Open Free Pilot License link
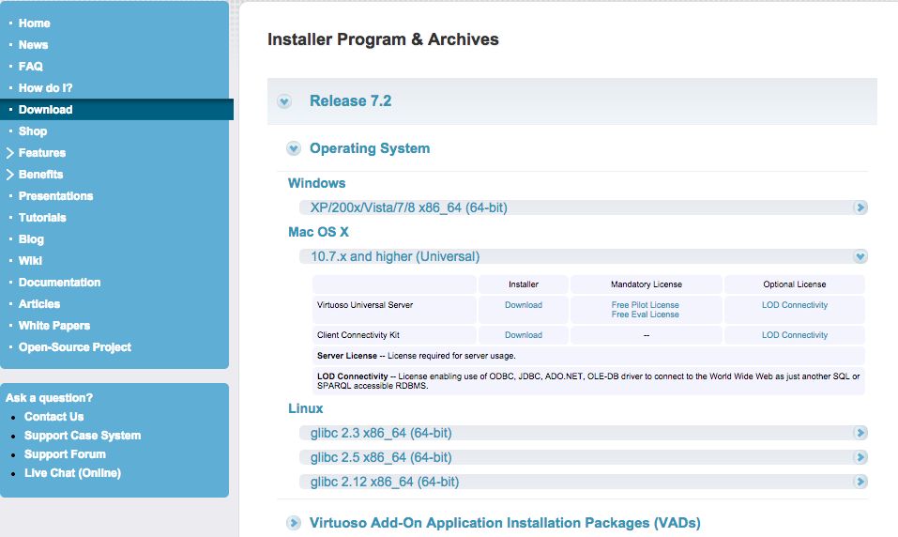 tap(645, 305)
